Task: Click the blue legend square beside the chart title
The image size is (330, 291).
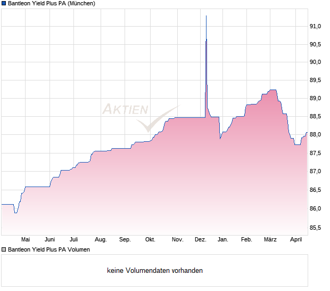Action: point(4,4)
